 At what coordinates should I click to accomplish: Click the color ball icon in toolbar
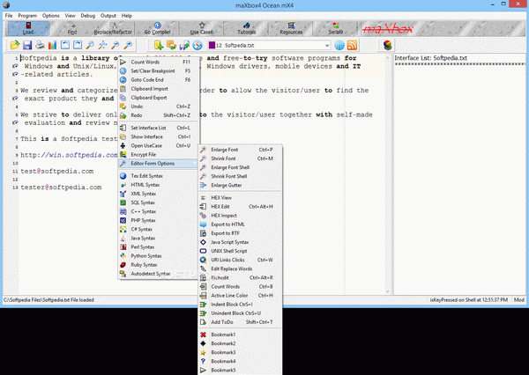click(388, 45)
